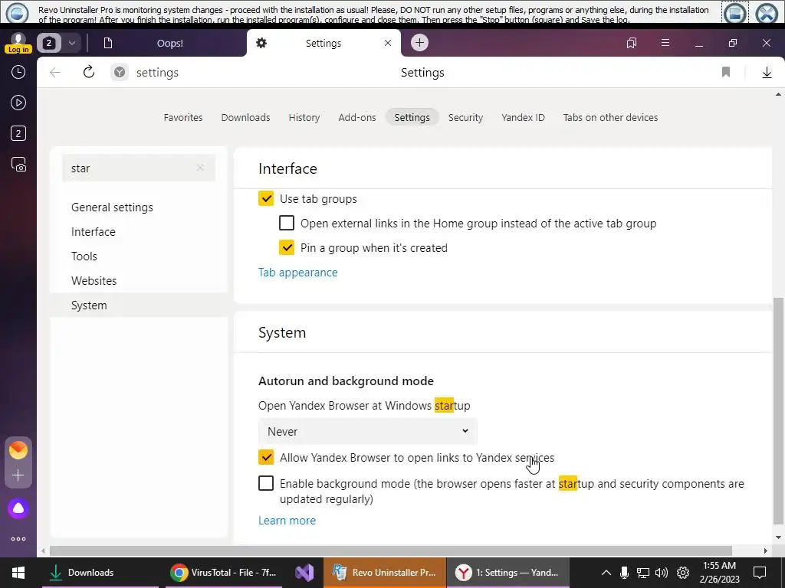Image resolution: width=785 pixels, height=588 pixels.
Task: Enable background mode checkbox
Action: 266,484
